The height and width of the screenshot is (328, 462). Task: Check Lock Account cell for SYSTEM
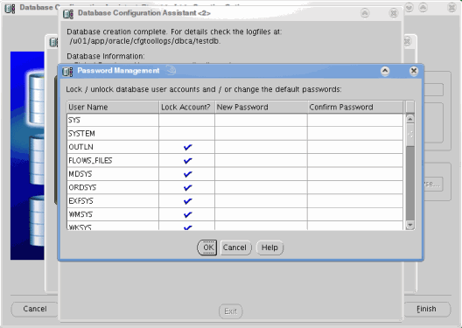pyautogui.click(x=186, y=134)
